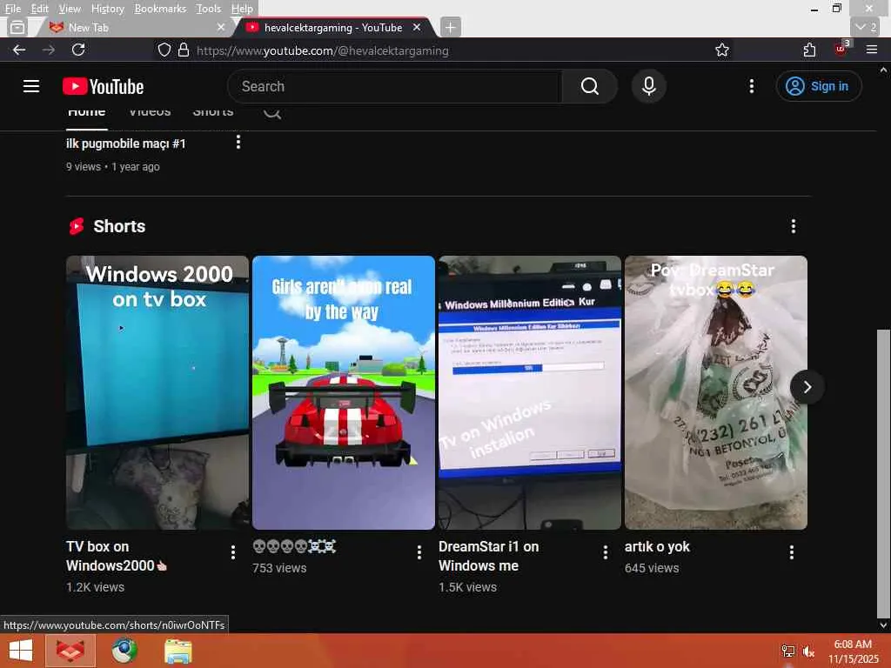Open the File menu
This screenshot has height=668, width=891.
pyautogui.click(x=12, y=9)
